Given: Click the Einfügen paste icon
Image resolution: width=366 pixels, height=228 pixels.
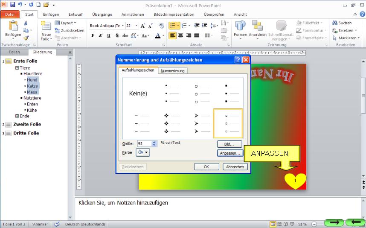Looking at the screenshot, I should (12, 26).
